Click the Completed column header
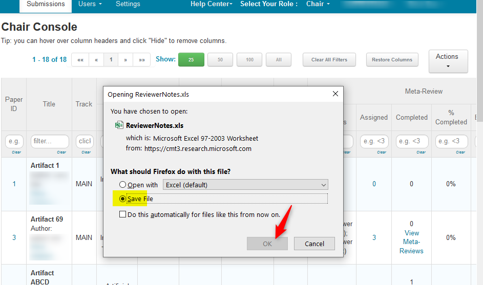483x285 pixels. [411, 117]
